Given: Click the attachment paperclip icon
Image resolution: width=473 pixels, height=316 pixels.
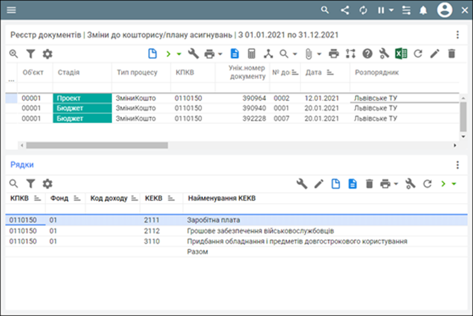Looking at the screenshot, I should click(309, 54).
